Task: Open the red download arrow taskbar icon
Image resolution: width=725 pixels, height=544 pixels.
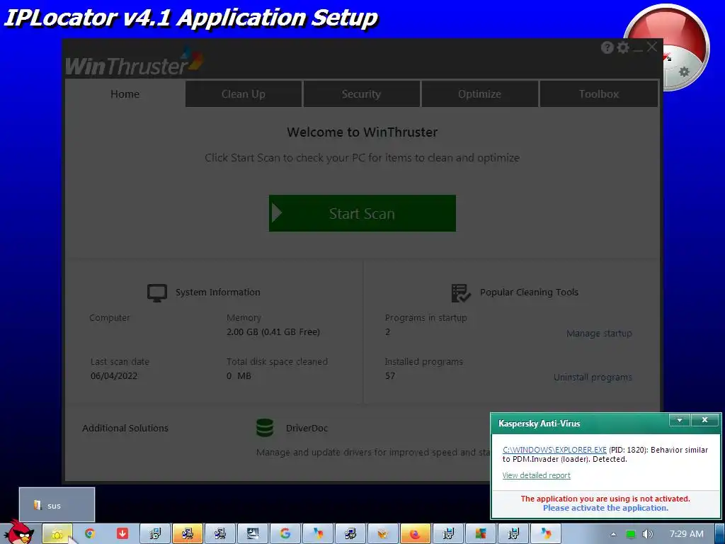Action: coord(122,534)
